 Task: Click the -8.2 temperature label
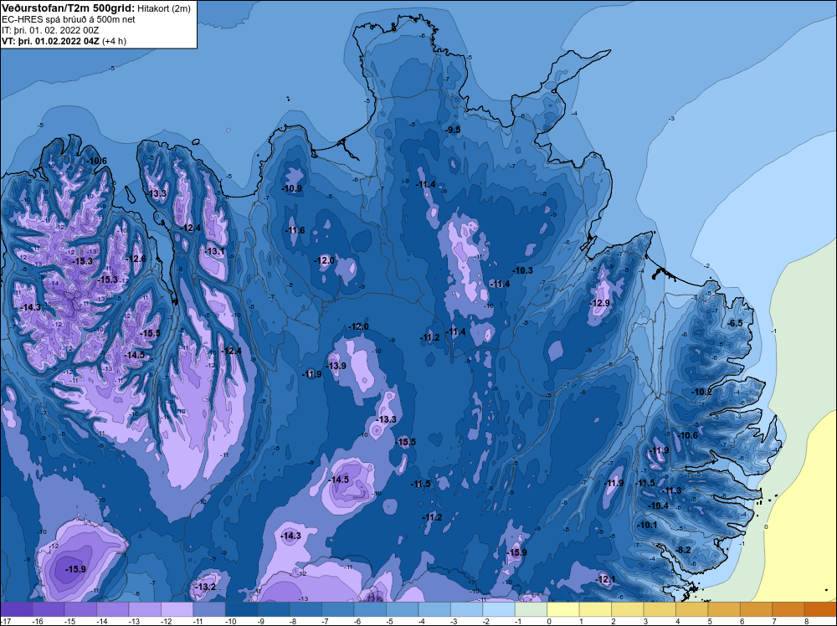[683, 550]
